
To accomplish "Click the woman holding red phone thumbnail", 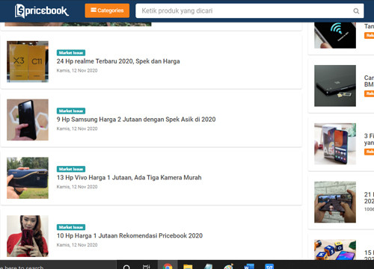I will coord(28,236).
